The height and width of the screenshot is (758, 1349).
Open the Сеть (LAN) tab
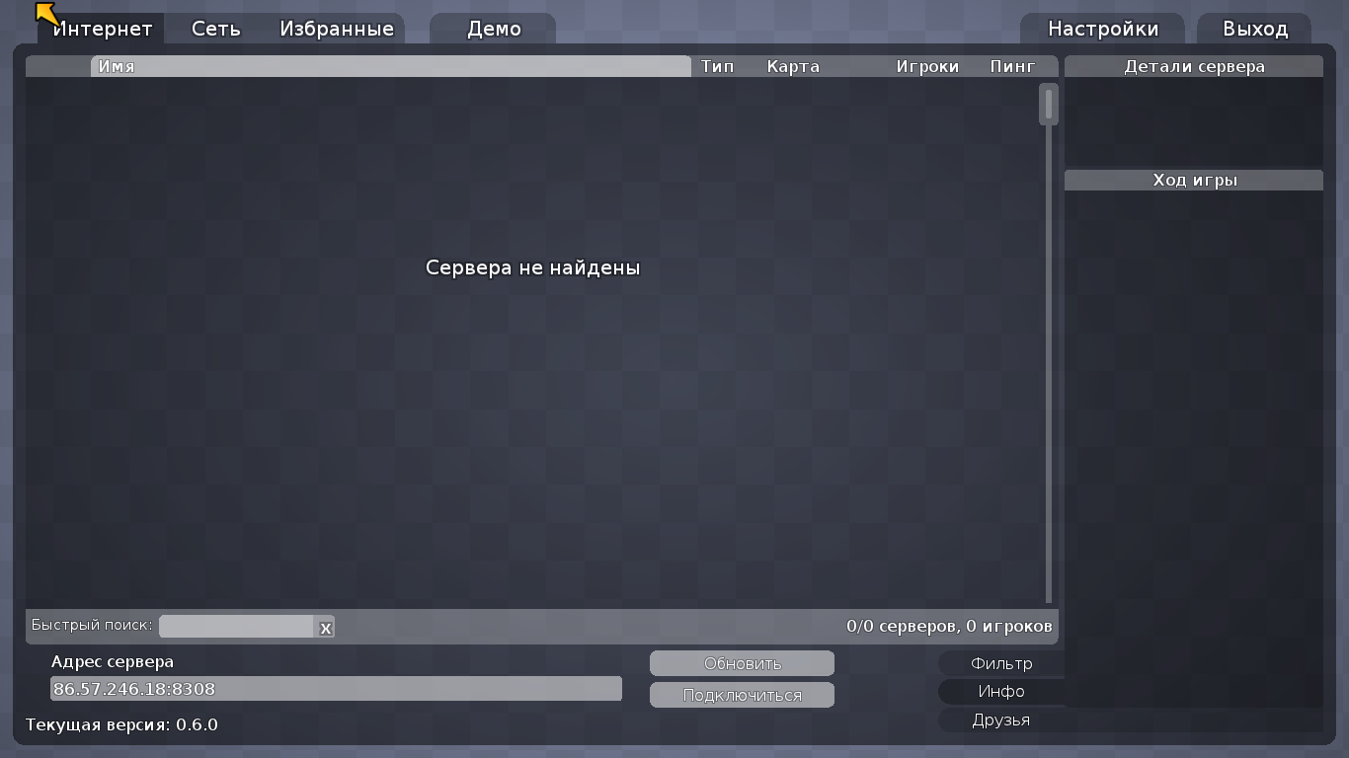[x=215, y=29]
